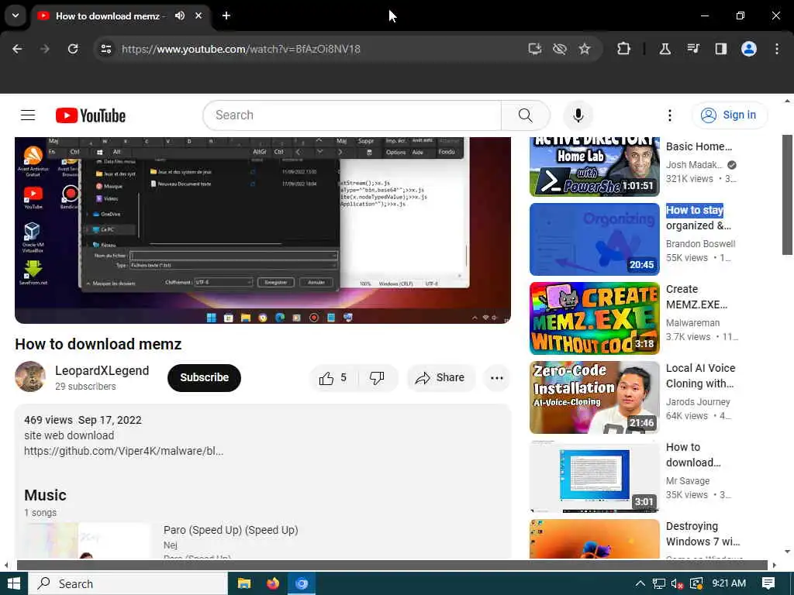Click the 469 views Sep 17, 2022 text
The height and width of the screenshot is (595, 794).
tap(83, 420)
